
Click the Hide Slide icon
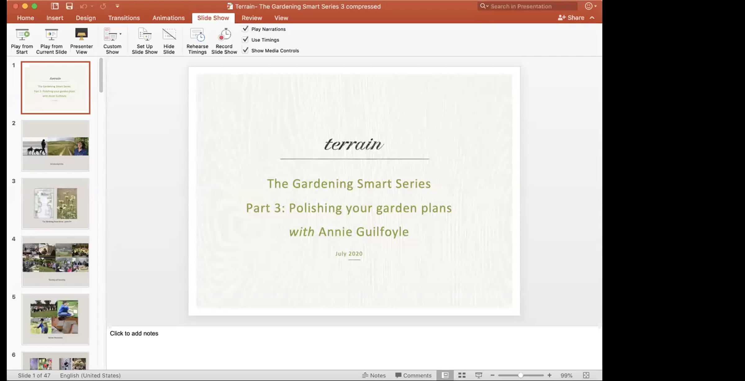coord(169,35)
